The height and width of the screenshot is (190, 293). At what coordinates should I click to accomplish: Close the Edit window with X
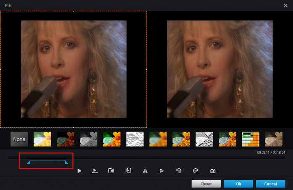click(285, 5)
